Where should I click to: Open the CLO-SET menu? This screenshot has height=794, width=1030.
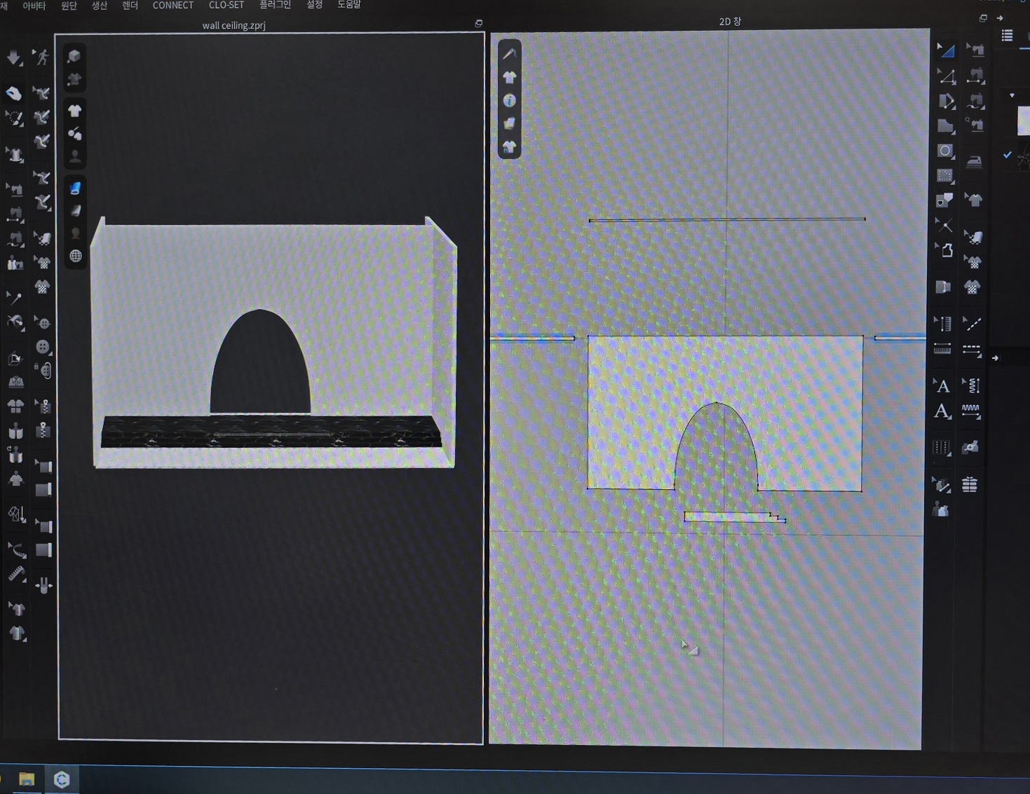pos(226,5)
